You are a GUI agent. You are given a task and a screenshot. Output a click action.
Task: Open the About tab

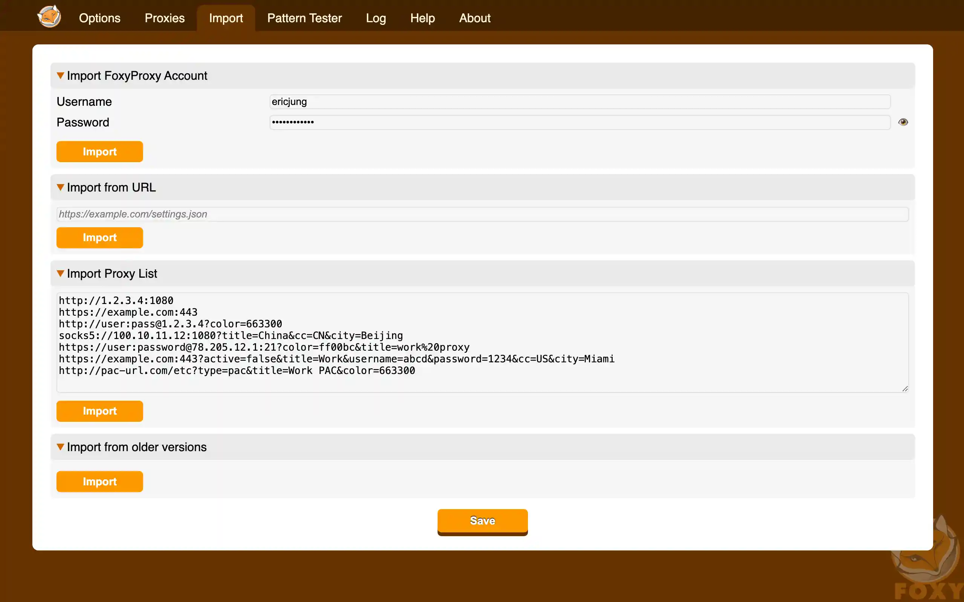pyautogui.click(x=474, y=18)
